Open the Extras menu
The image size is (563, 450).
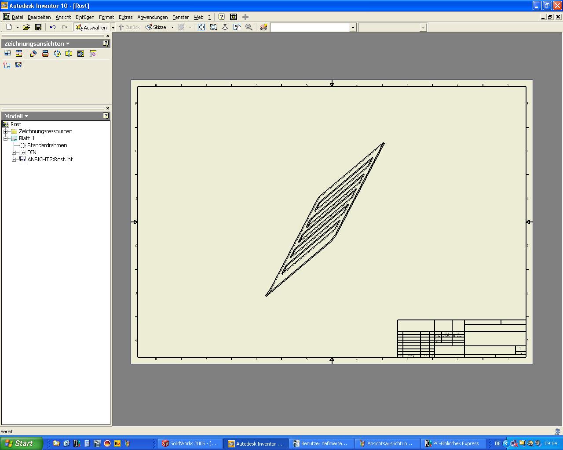coord(126,17)
